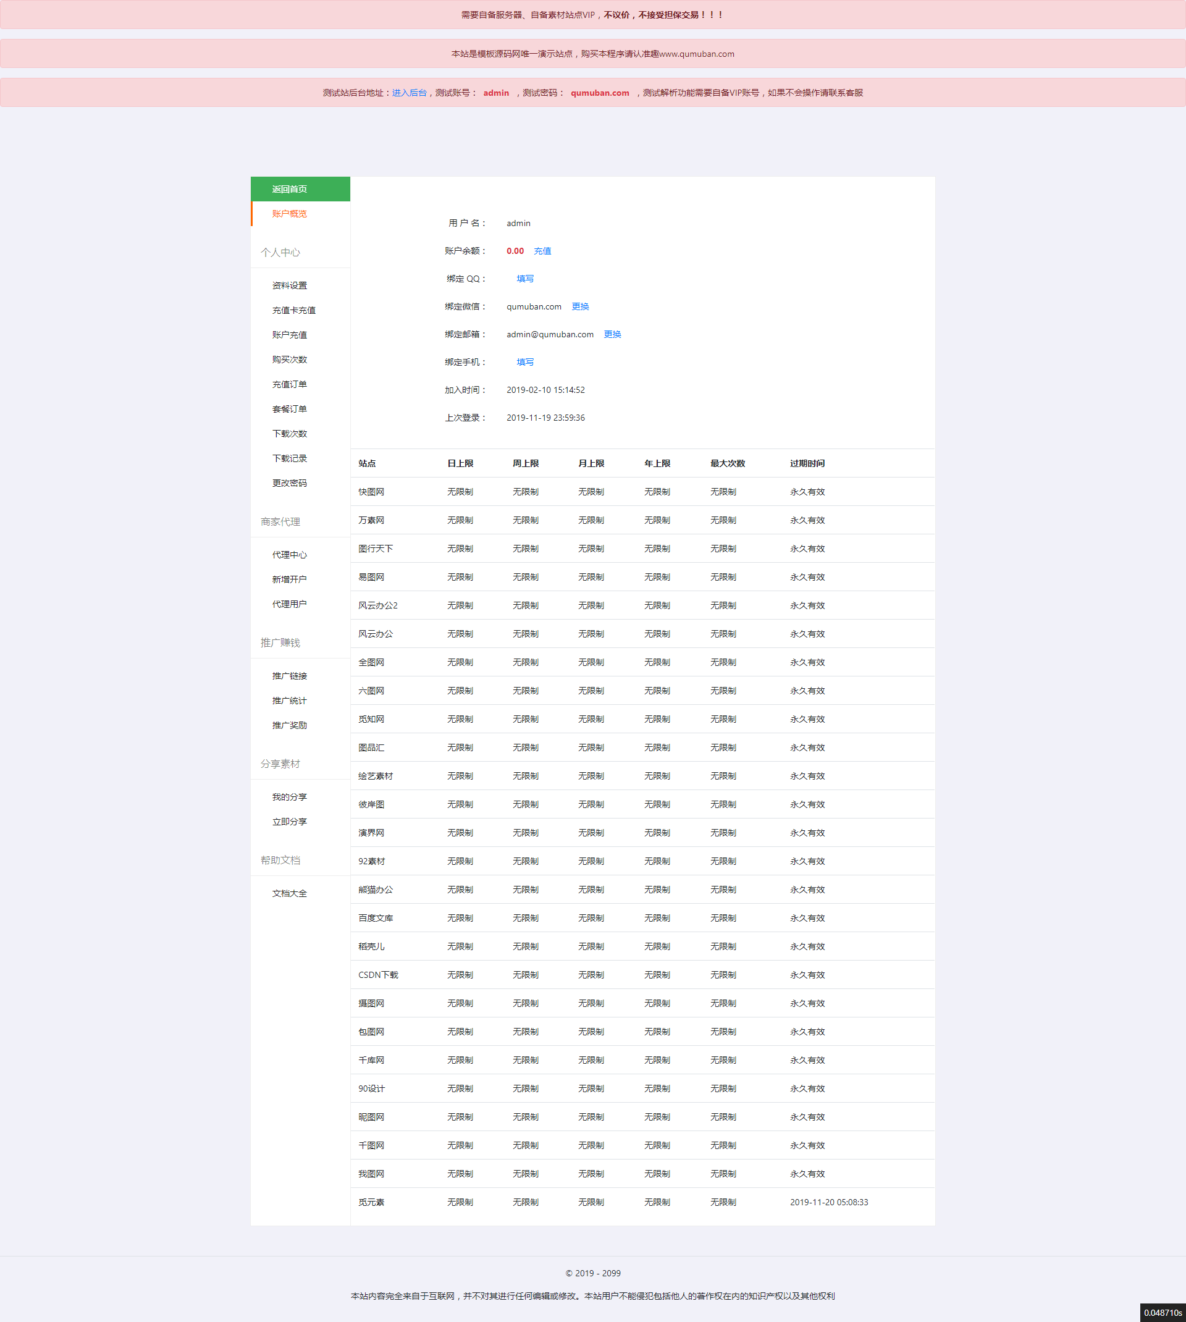Image resolution: width=1186 pixels, height=1322 pixels.
Task: Open 我的分享 in the sidebar
Action: pos(289,798)
